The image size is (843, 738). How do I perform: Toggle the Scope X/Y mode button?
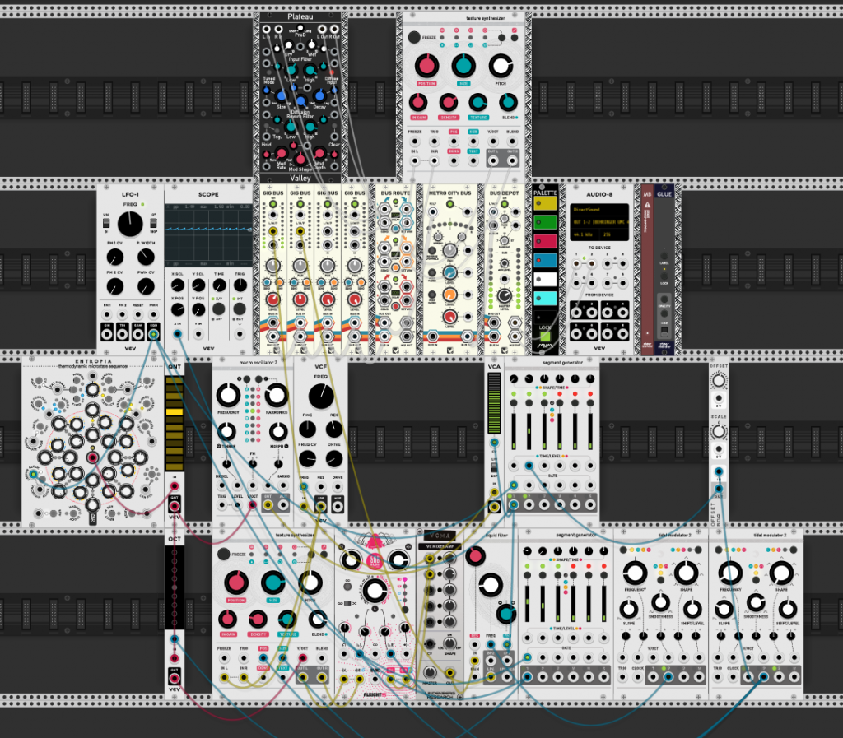tap(218, 309)
